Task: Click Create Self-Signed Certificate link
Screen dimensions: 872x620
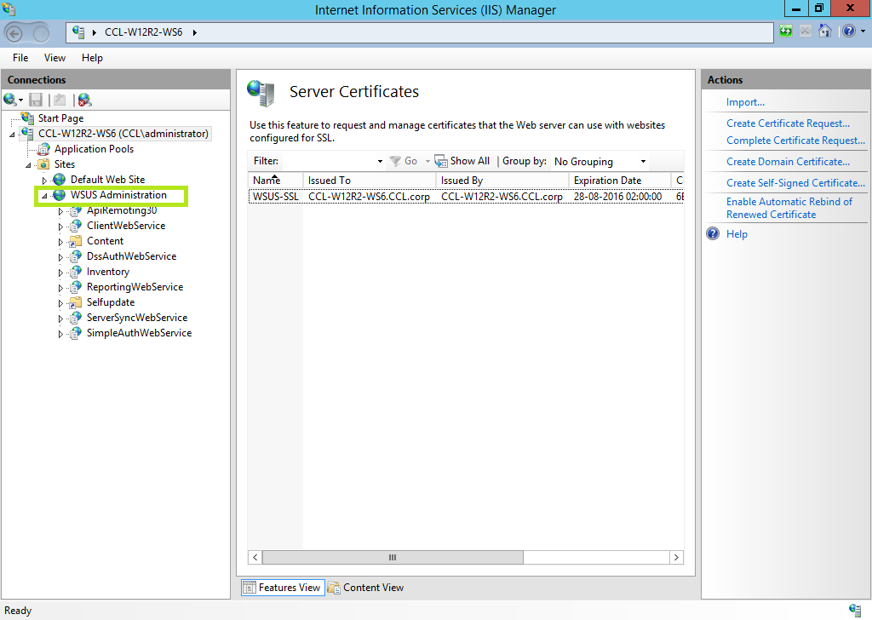Action: (x=795, y=183)
